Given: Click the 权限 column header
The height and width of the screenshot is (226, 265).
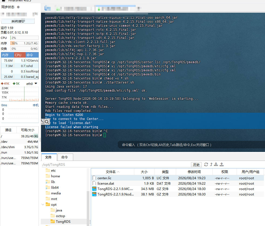Looking at the screenshot, I should (x=224, y=172).
